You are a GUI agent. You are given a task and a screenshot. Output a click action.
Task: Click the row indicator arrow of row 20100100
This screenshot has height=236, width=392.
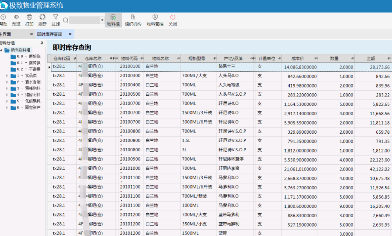(x=49, y=67)
